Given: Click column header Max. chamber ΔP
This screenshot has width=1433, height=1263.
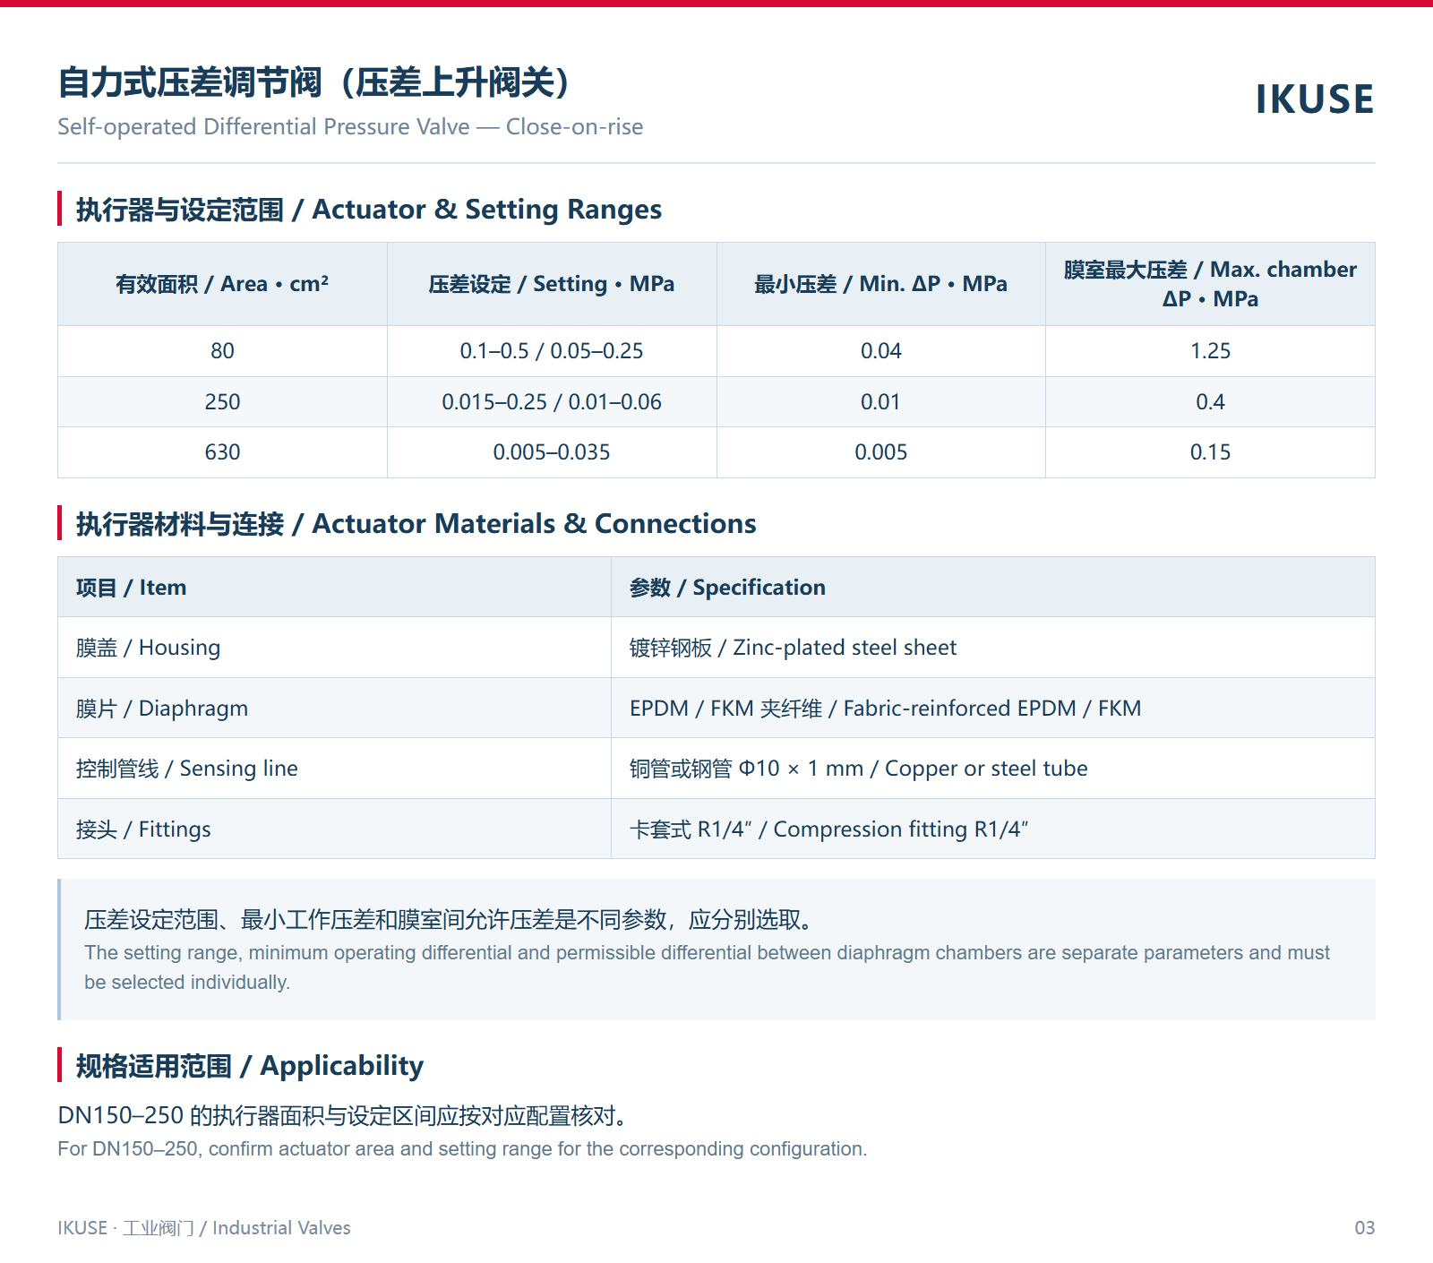Looking at the screenshot, I should tap(1210, 284).
